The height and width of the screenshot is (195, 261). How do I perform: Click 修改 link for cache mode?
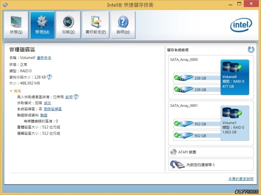tap(47, 103)
